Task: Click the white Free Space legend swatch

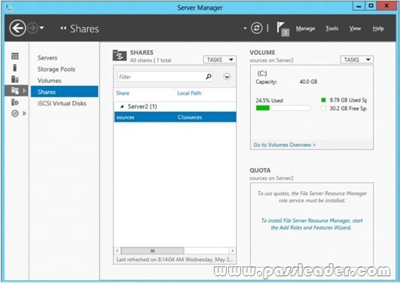Action: (x=324, y=108)
